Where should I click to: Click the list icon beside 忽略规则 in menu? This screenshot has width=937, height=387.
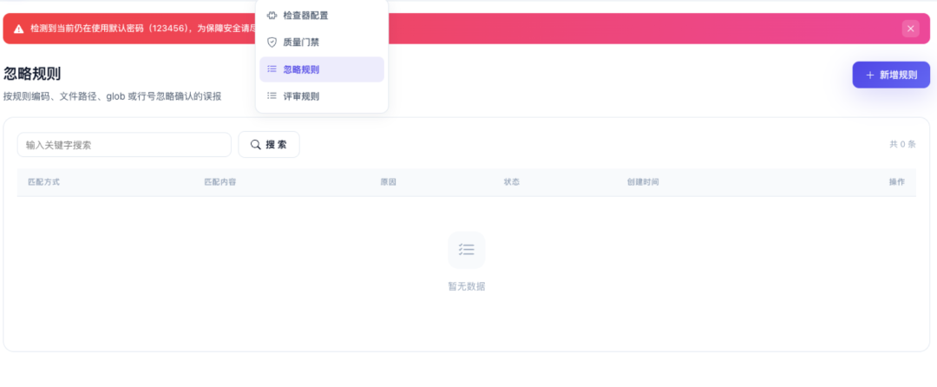(x=272, y=69)
